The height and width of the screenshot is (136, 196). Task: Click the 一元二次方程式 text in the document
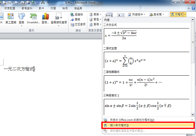[x=19, y=69]
